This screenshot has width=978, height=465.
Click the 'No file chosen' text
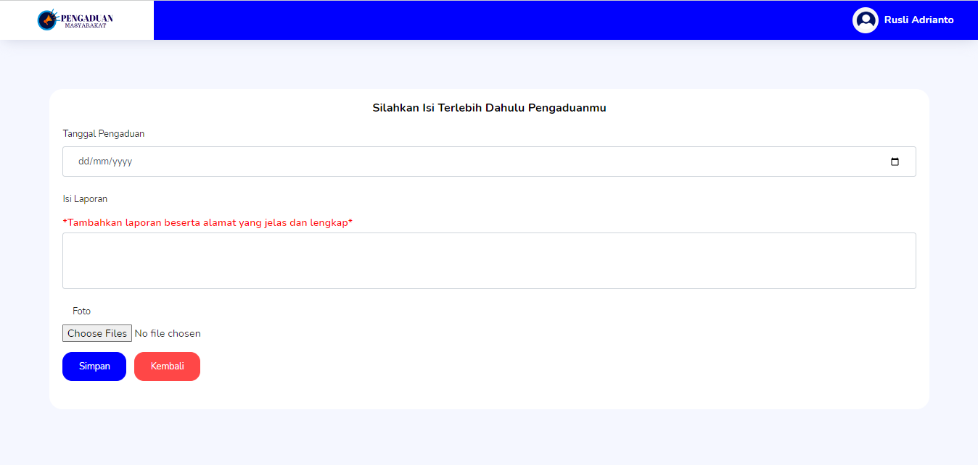coord(168,333)
